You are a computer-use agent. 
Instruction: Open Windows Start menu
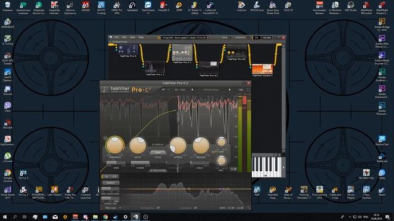coord(5,217)
